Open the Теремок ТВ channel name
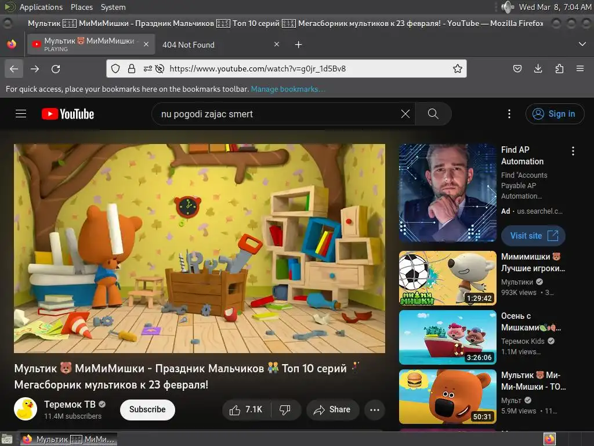Viewport: 594px width, 446px height. pos(70,404)
